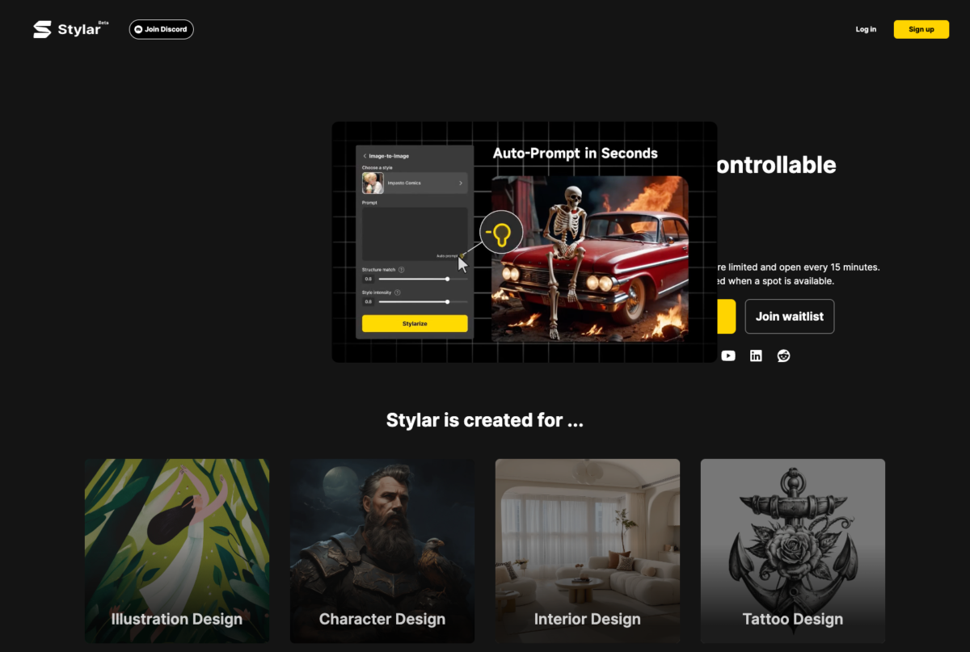
Task: Click the Reddit social icon
Action: click(783, 355)
